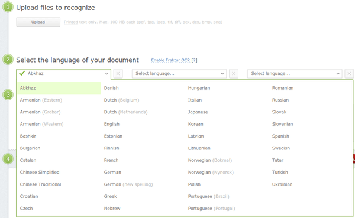Viewport: 355px width, 218px height.
Task: Open the second Select language dropdown
Action: tap(179, 74)
